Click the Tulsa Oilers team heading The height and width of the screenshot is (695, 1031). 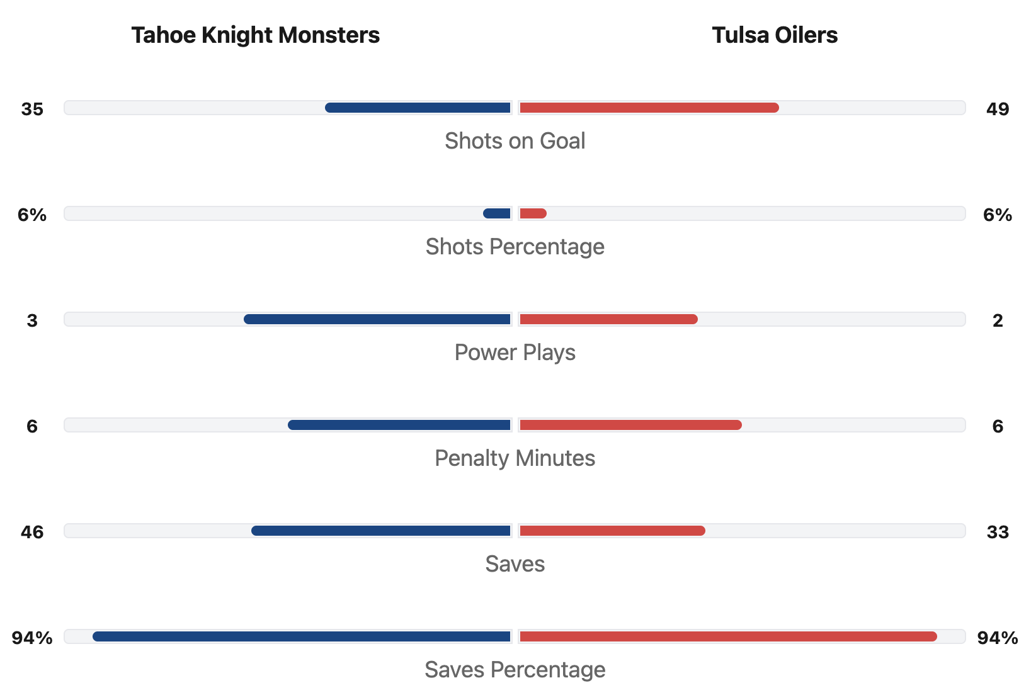(774, 35)
